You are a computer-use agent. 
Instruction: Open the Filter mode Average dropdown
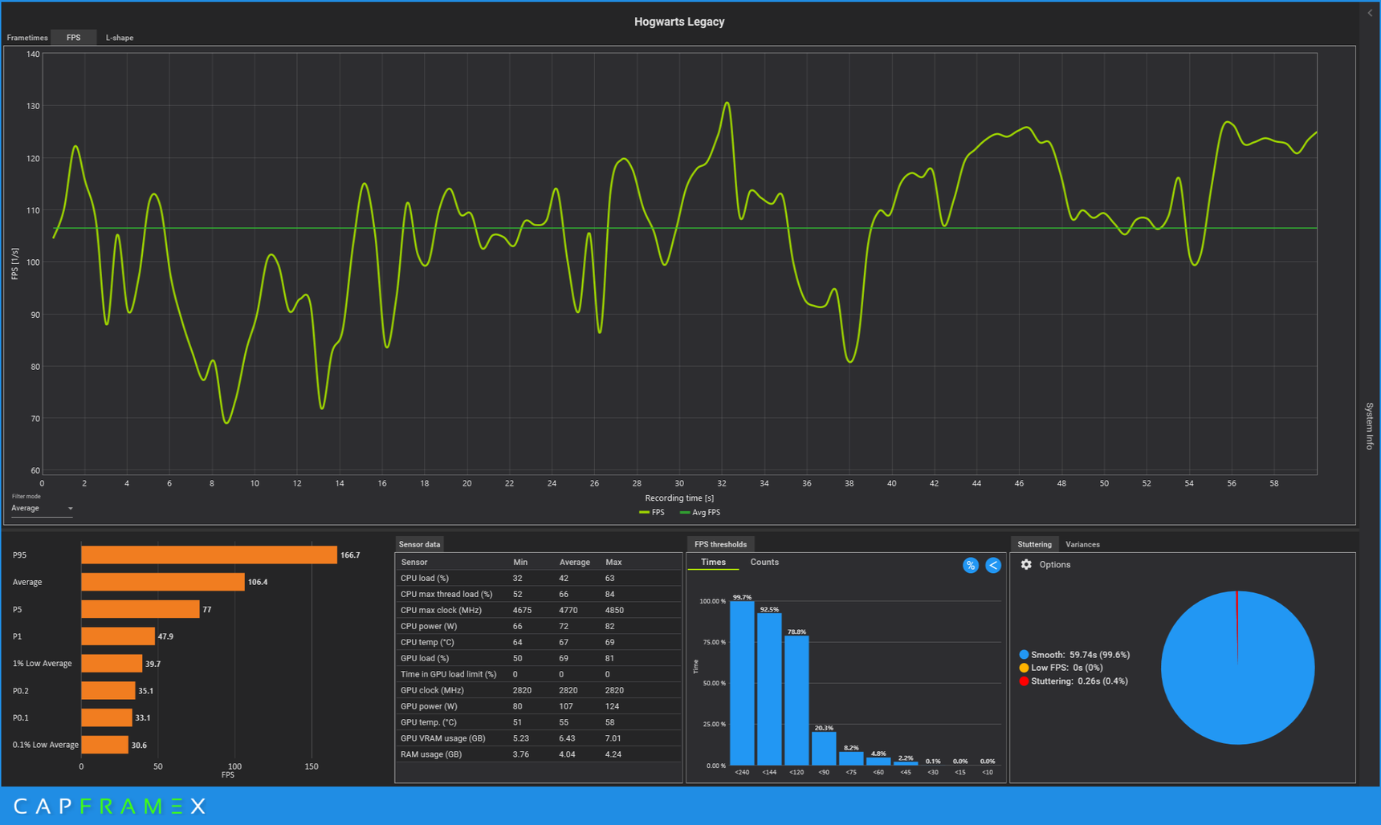click(42, 508)
